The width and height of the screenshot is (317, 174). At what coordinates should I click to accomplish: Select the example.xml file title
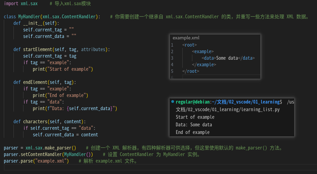[x=186, y=38]
